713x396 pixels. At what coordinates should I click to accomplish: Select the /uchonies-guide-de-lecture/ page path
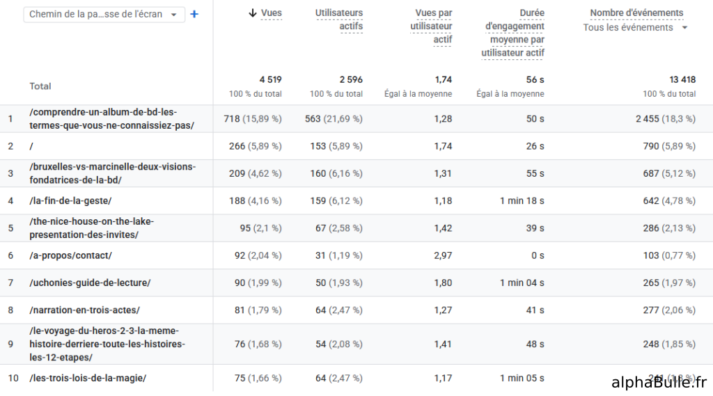coord(90,283)
